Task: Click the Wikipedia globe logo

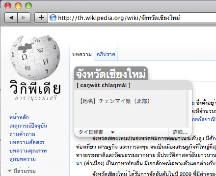Action: pyautogui.click(x=35, y=57)
